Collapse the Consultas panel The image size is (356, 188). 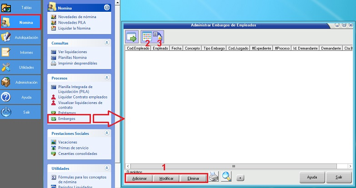107,43
